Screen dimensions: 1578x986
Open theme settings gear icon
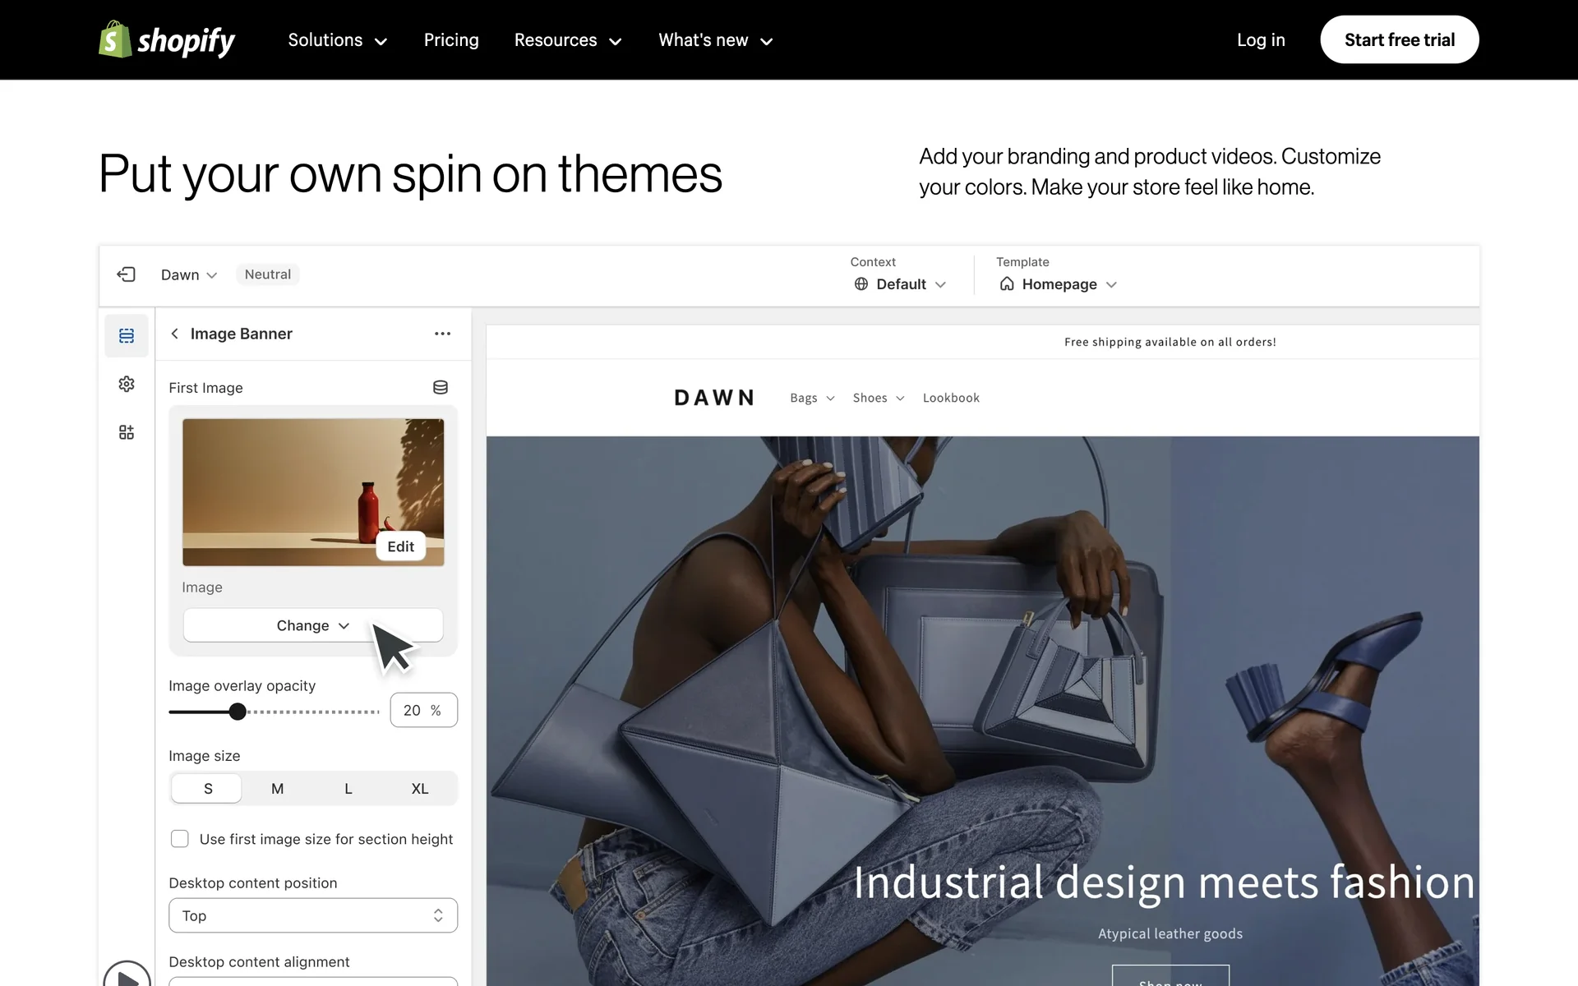click(x=127, y=384)
